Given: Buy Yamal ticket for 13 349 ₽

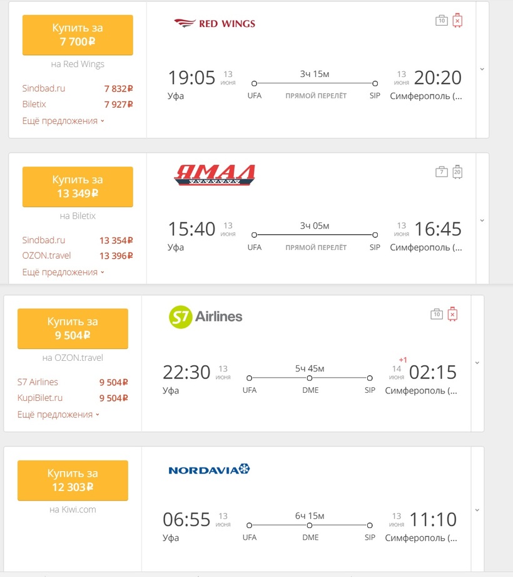Looking at the screenshot, I should coord(78,187).
